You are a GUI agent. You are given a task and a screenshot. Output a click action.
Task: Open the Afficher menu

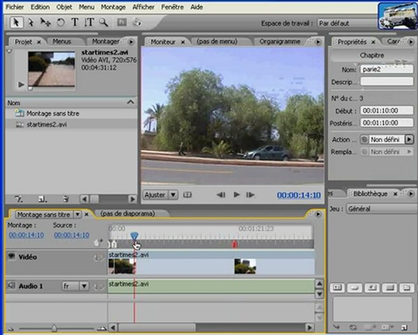pyautogui.click(x=144, y=7)
